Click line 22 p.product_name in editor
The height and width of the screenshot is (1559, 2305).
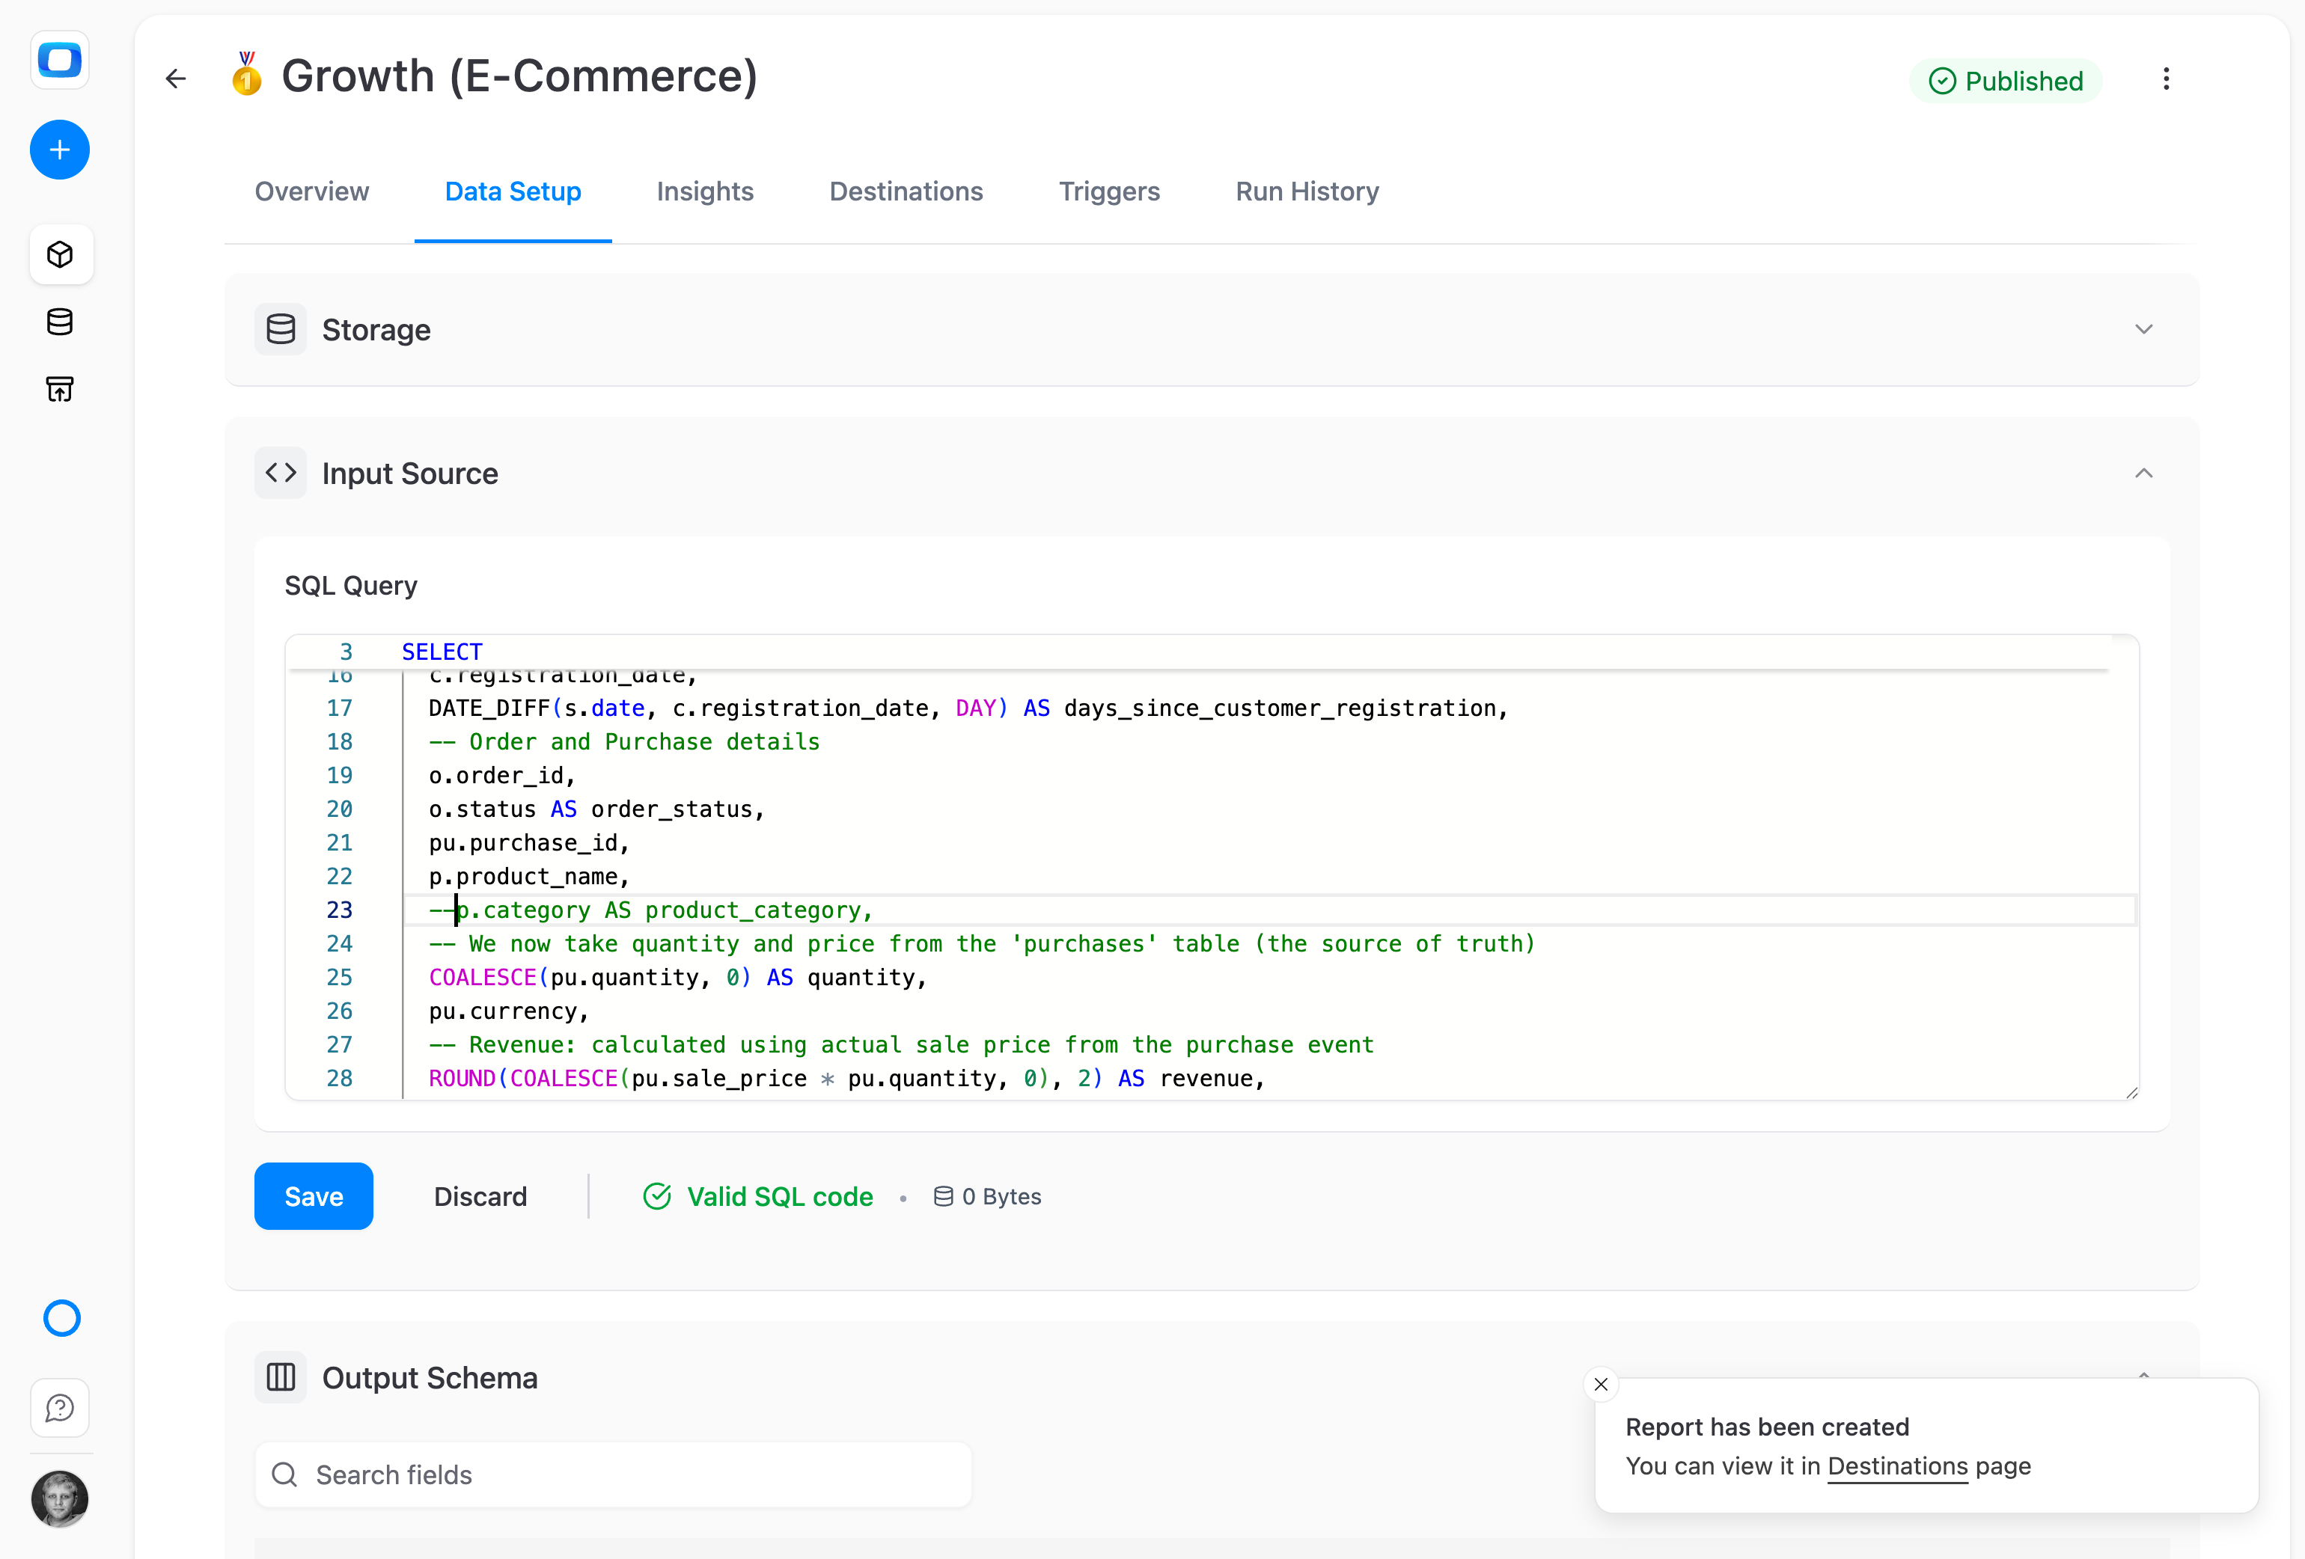(x=528, y=877)
